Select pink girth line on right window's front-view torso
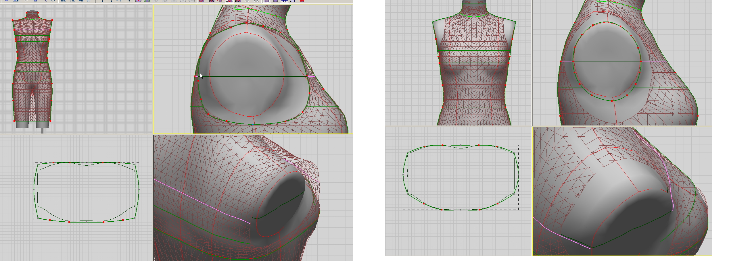 [x=474, y=39]
